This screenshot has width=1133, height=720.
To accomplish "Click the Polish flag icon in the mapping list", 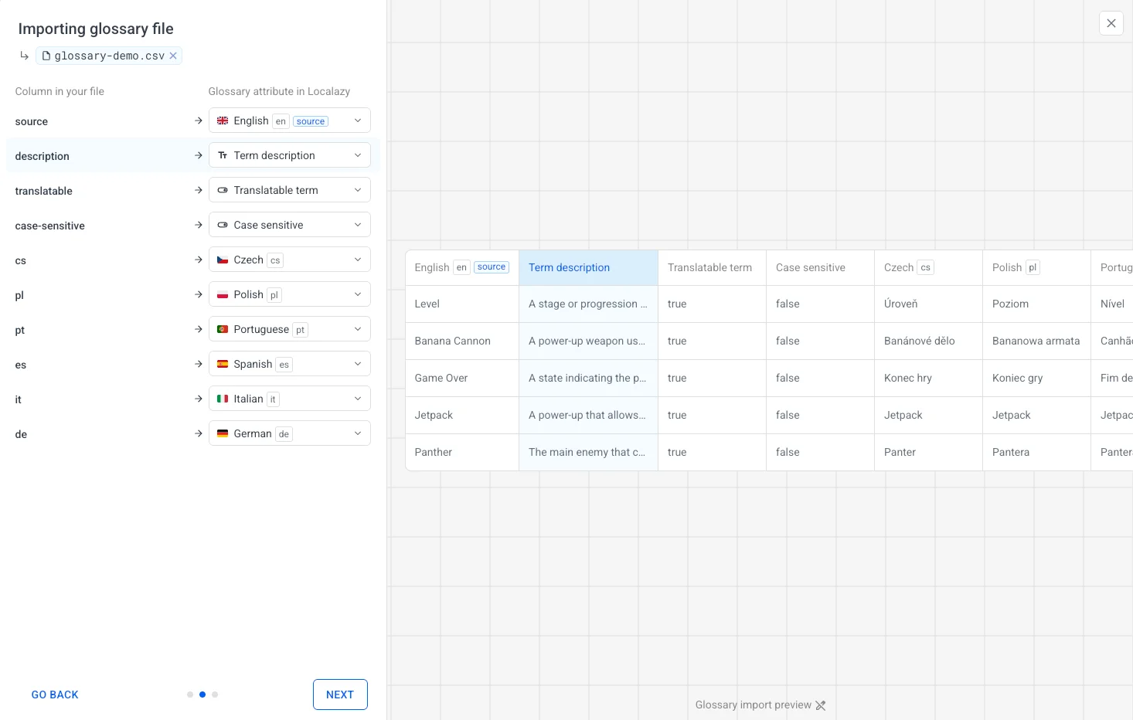I will [x=223, y=294].
